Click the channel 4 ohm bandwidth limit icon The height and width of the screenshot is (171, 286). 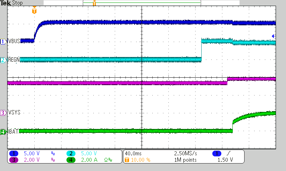107,160
